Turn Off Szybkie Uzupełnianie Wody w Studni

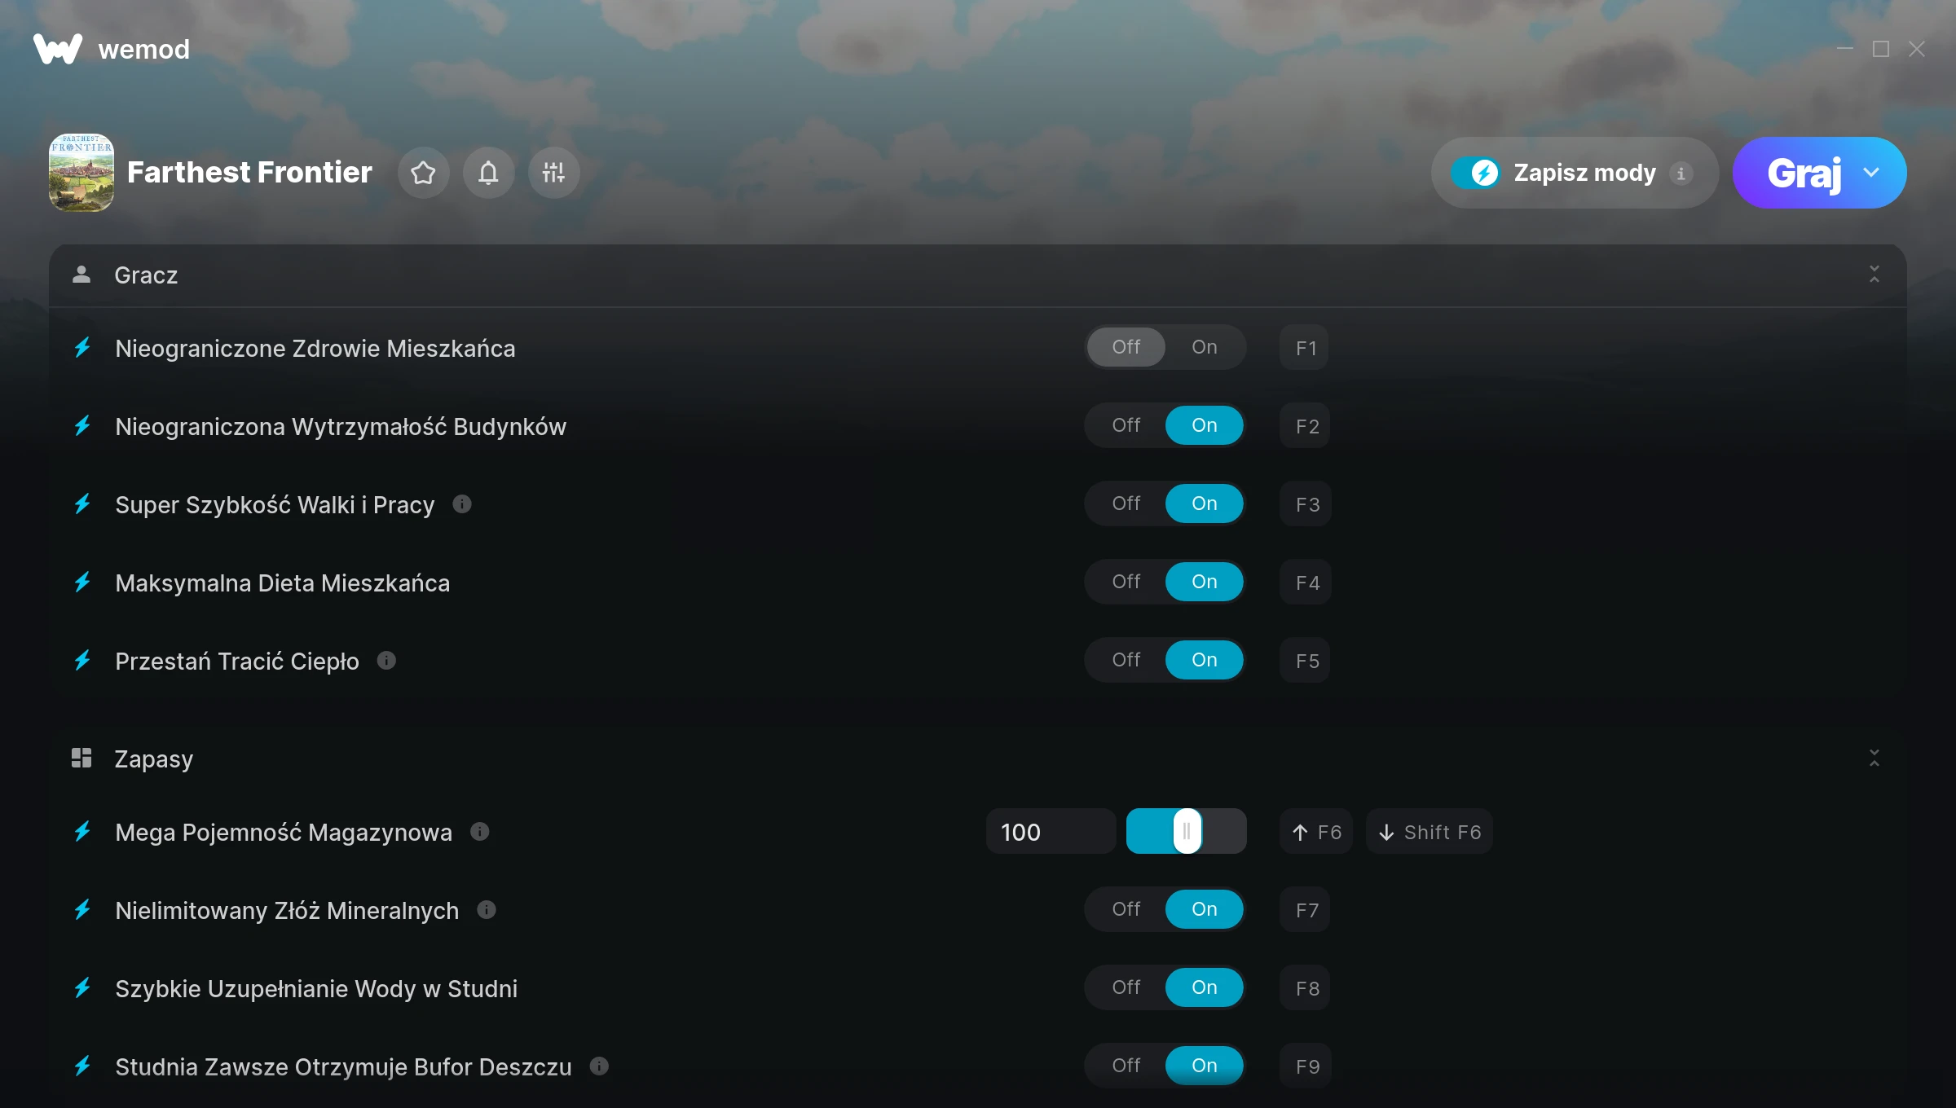[x=1126, y=987]
